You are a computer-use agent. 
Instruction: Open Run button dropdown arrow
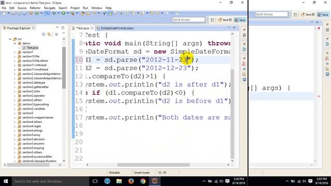tap(68, 13)
